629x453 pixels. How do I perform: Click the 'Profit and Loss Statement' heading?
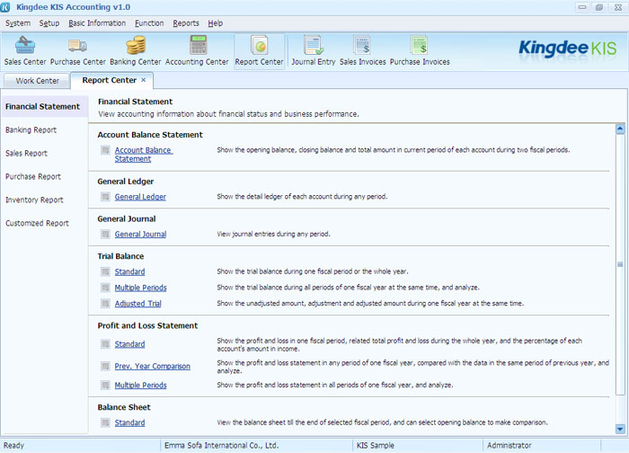click(147, 325)
